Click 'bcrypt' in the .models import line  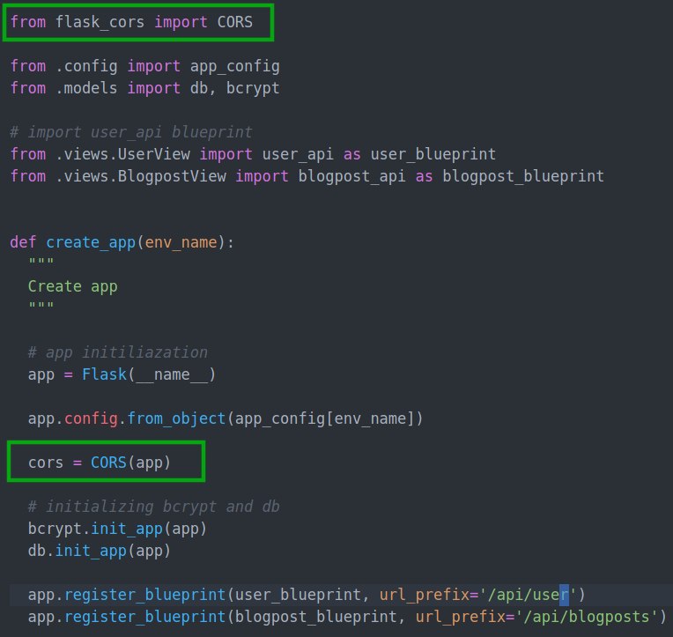(253, 88)
